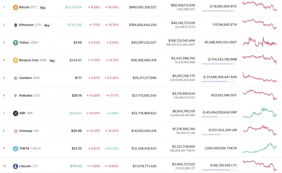The width and height of the screenshot is (282, 173).
Task: Click the Tether green logo icon
Action: click(x=15, y=43)
